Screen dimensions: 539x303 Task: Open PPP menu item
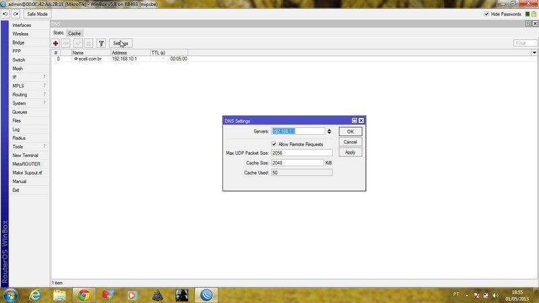(x=28, y=51)
